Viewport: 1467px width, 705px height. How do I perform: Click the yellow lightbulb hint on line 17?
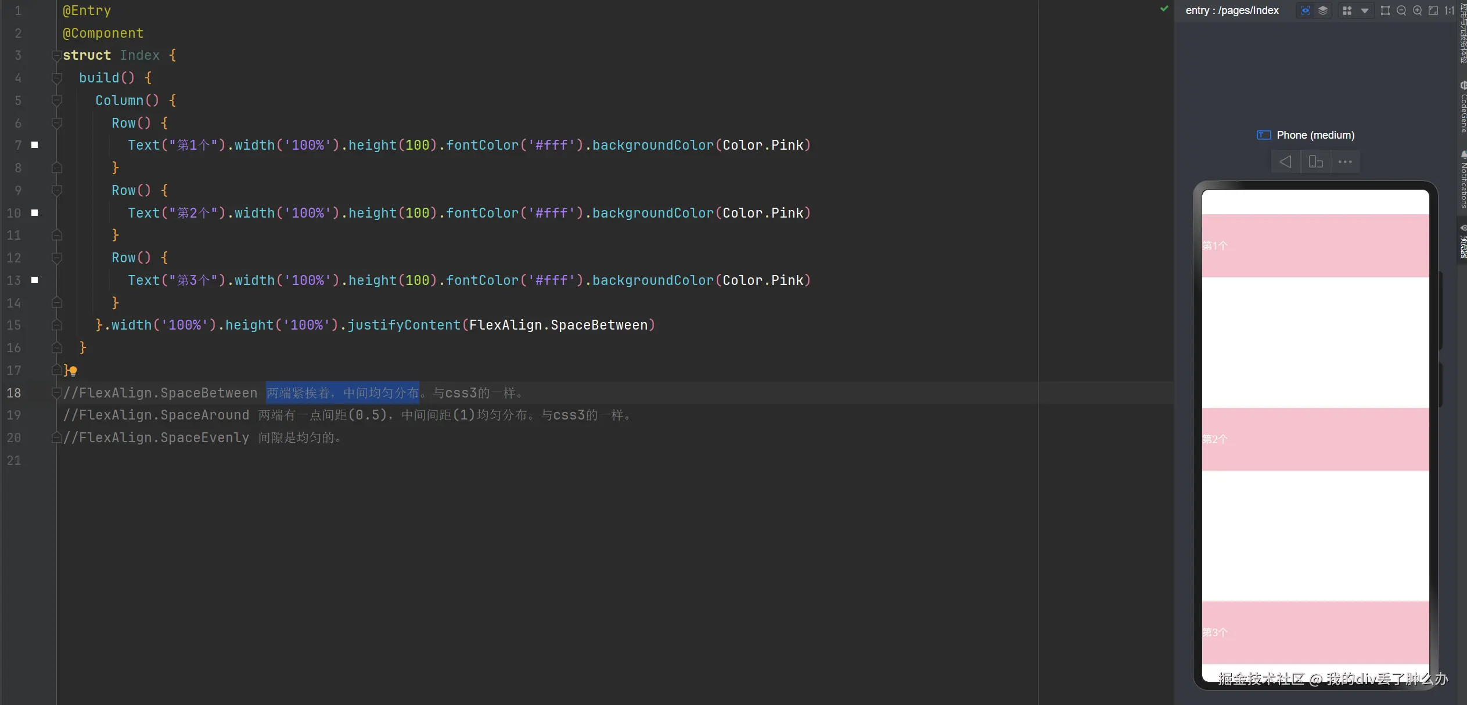pyautogui.click(x=73, y=371)
